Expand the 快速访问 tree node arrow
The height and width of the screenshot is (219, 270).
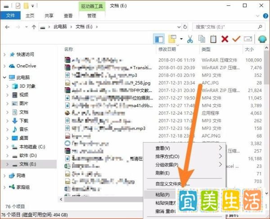click(x=4, y=55)
